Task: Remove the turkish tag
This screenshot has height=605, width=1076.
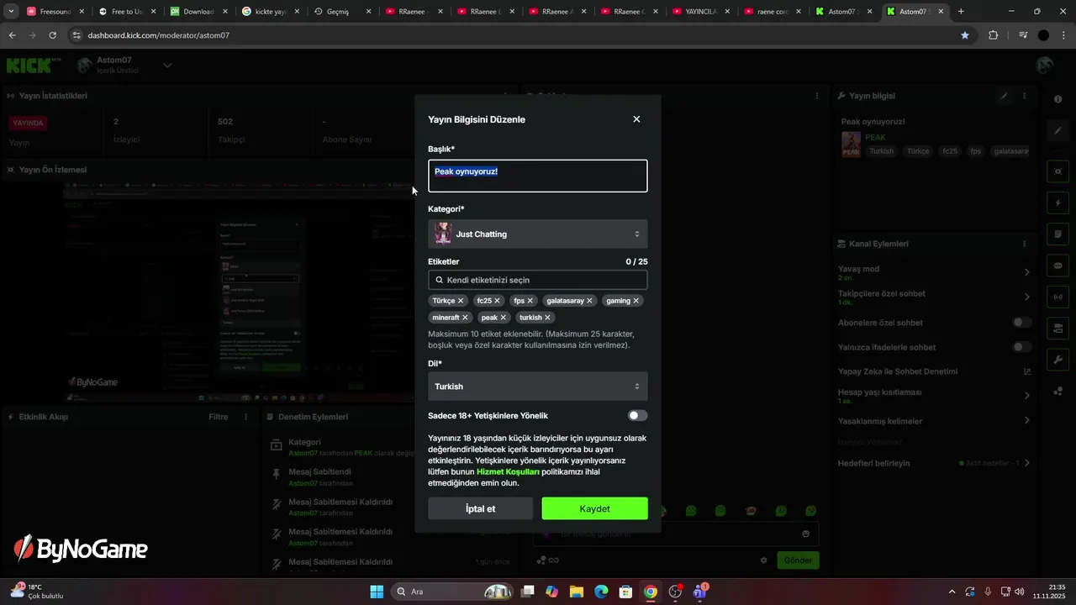Action: coord(547,318)
